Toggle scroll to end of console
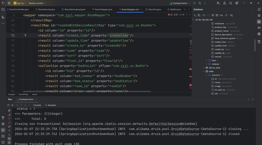 pos(9,142)
